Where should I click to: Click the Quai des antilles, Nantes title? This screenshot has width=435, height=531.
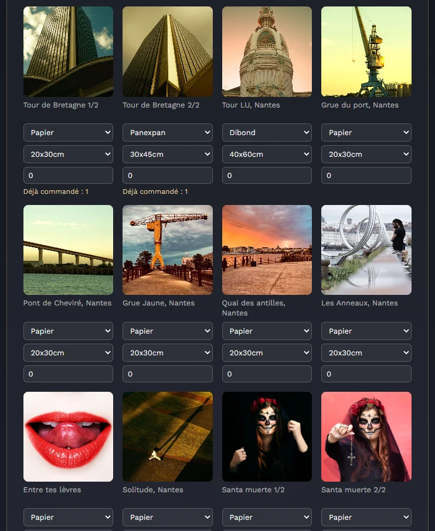click(253, 308)
